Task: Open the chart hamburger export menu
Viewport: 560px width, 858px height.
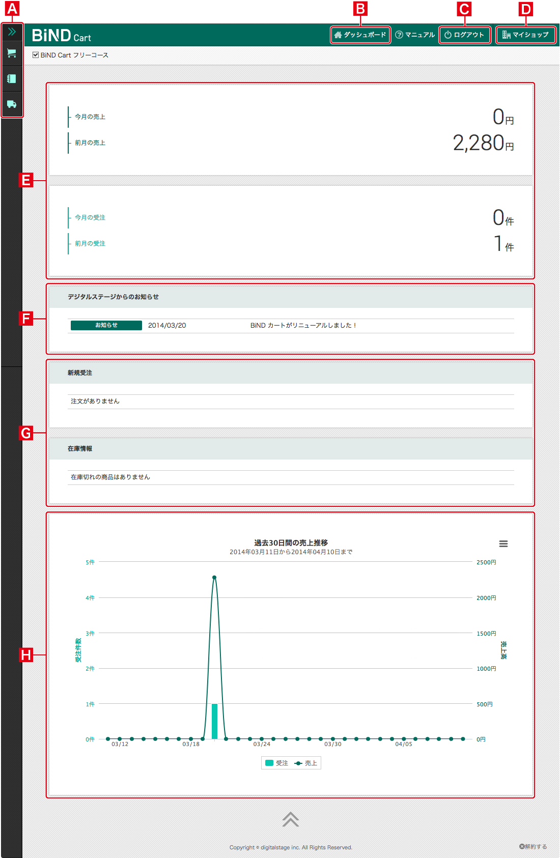Action: point(503,544)
